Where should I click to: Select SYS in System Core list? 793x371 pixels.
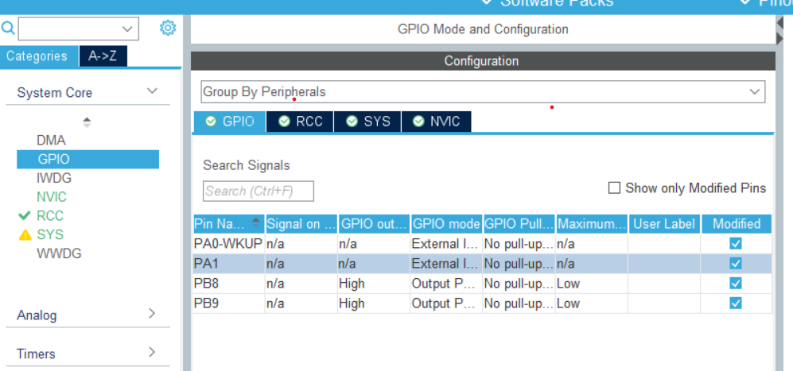pos(50,234)
